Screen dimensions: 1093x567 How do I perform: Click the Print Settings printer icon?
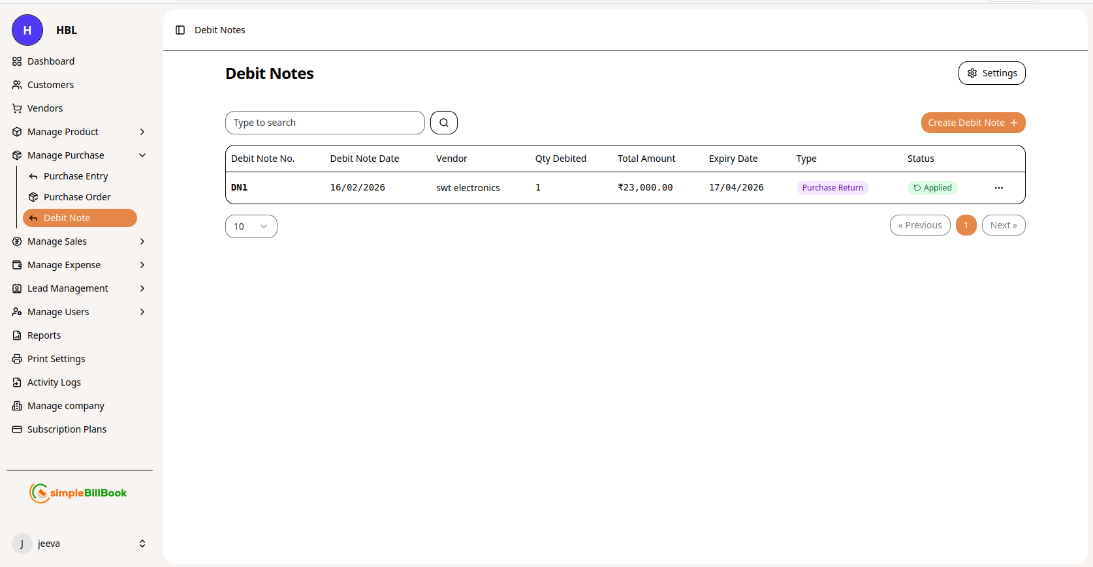tap(17, 359)
